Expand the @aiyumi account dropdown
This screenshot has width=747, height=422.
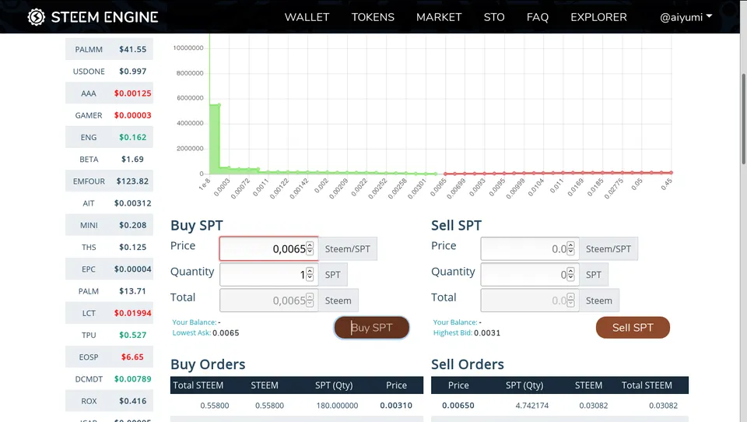click(686, 17)
